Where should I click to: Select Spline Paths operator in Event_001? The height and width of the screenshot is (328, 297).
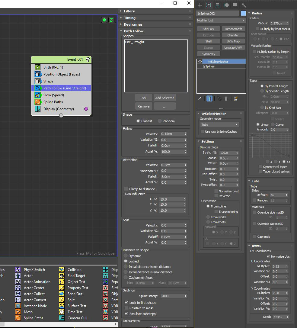(x=53, y=102)
